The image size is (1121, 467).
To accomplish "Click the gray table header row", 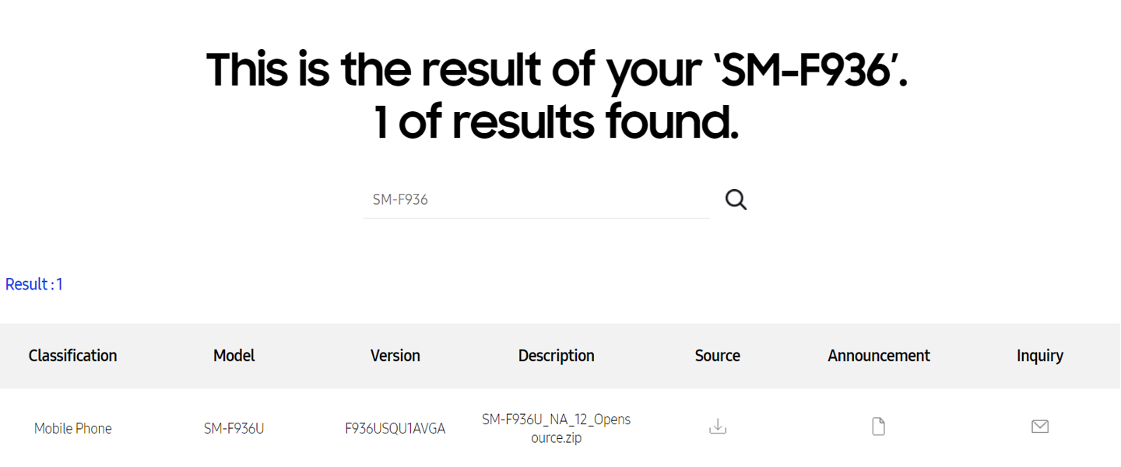I will [560, 356].
